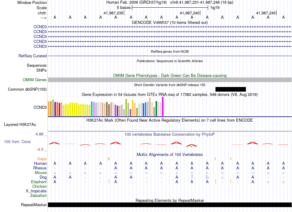Click the chr6: ruler label
292x212 pixels.
coord(42,13)
